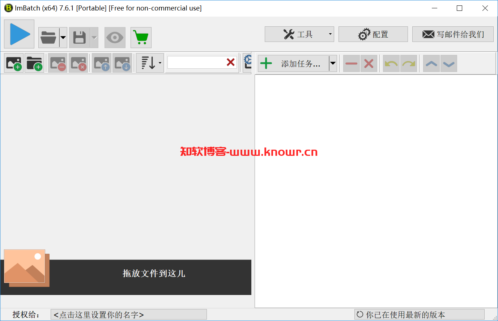Remove task with the red minus icon
Image resolution: width=498 pixels, height=321 pixels.
[x=351, y=64]
